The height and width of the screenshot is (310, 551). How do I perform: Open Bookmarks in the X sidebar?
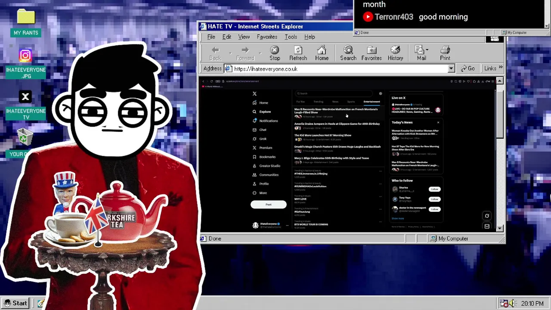click(263, 157)
